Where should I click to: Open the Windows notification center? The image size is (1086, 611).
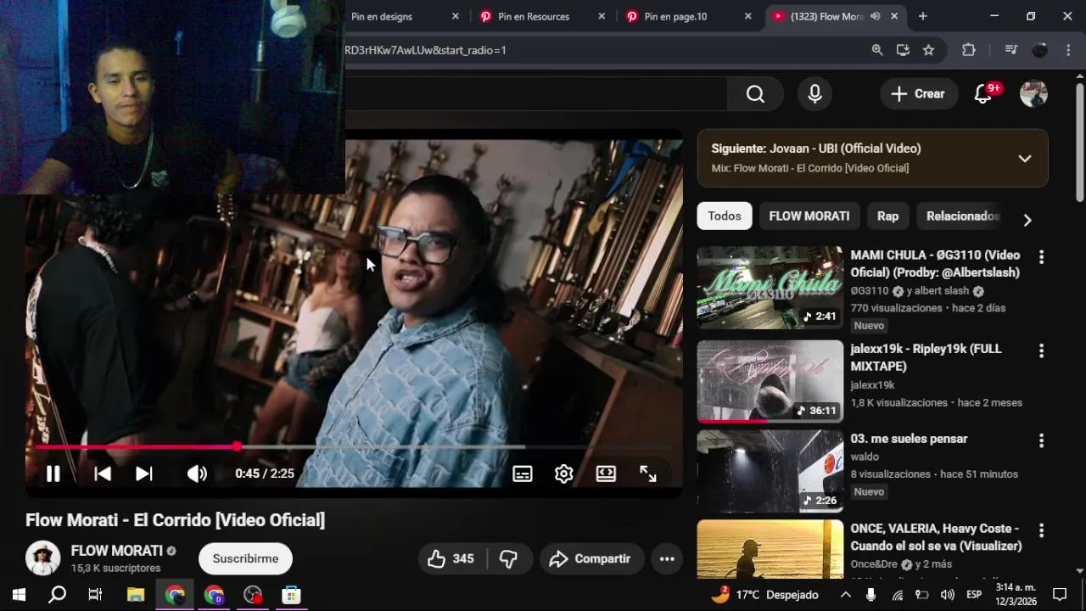(x=1060, y=595)
